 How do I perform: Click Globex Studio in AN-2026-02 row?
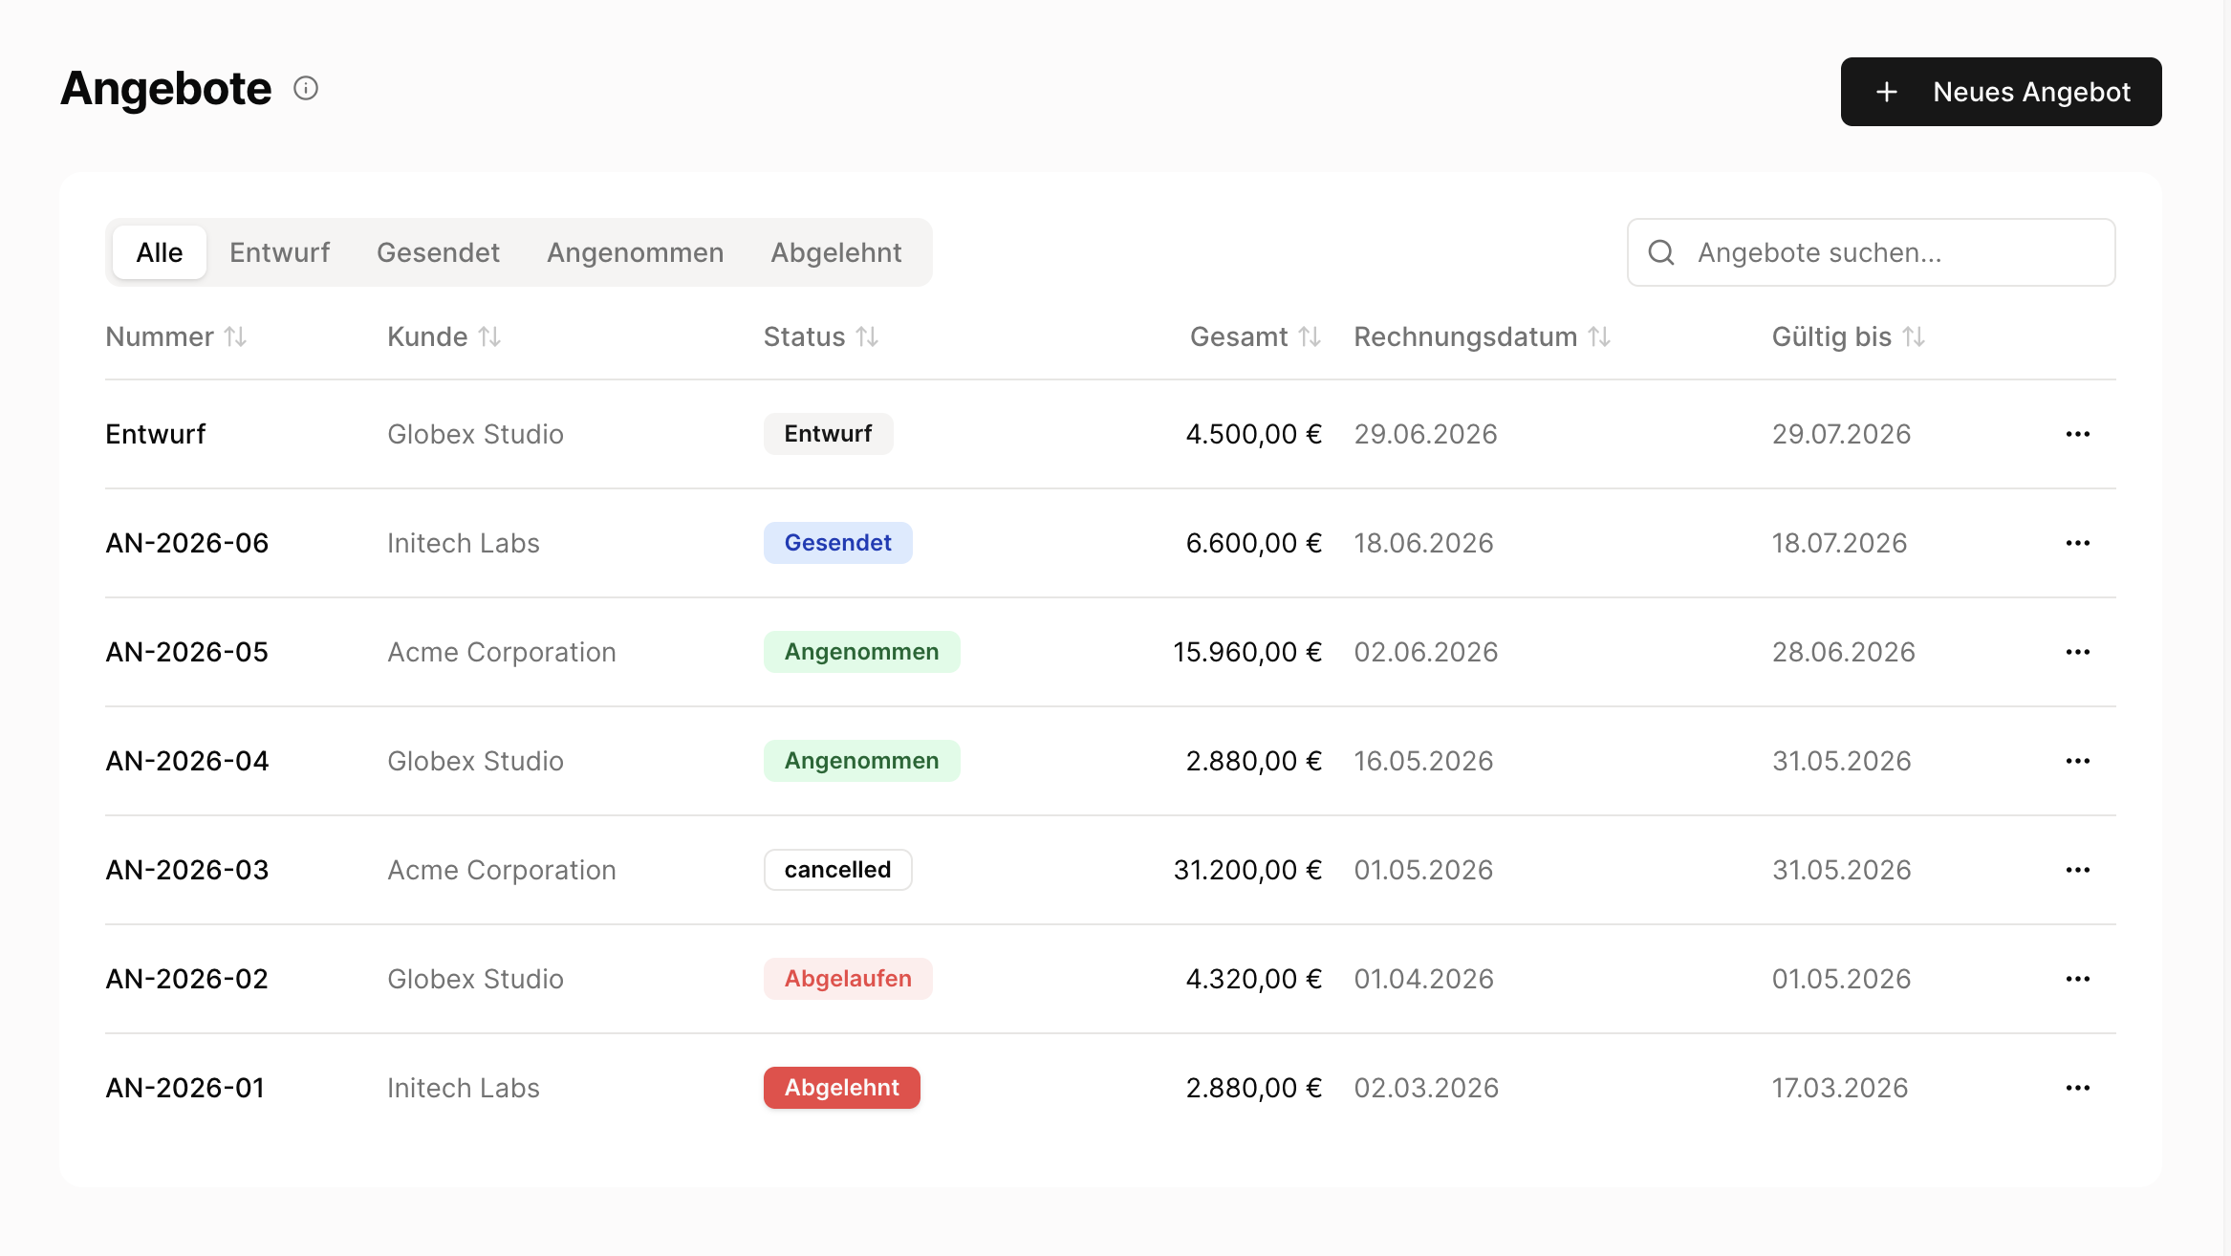(476, 979)
